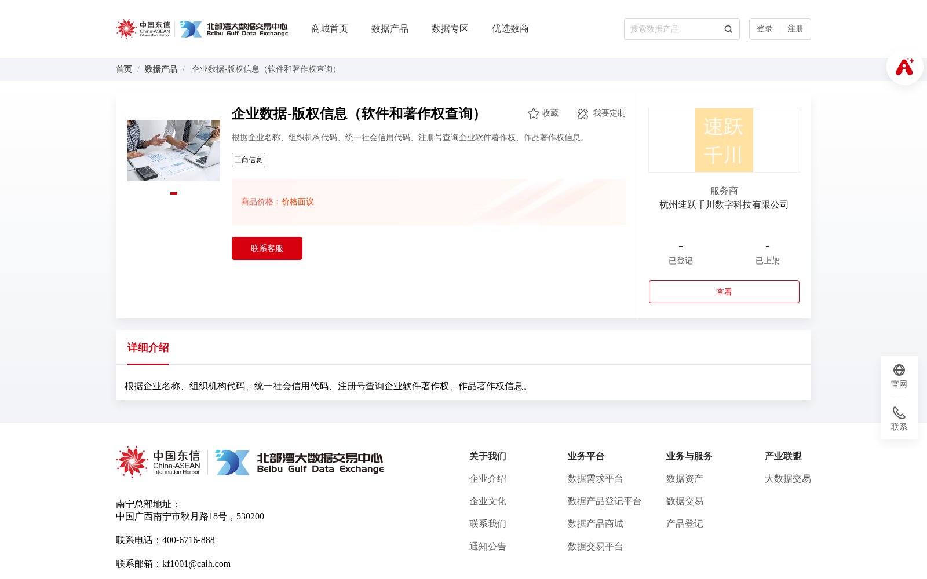927x579 pixels.
Task: Open footer link 通知公告
Action: click(488, 547)
